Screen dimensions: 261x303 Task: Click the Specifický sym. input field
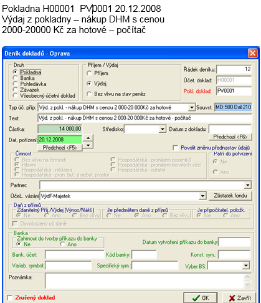tap(155, 266)
